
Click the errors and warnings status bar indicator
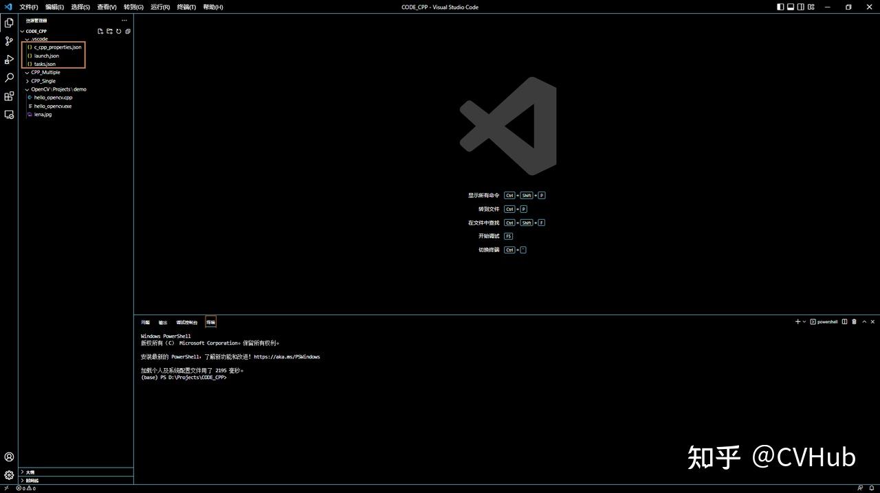(x=27, y=489)
